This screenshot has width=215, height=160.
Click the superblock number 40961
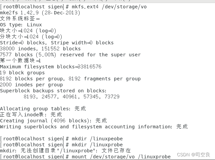point(70,97)
